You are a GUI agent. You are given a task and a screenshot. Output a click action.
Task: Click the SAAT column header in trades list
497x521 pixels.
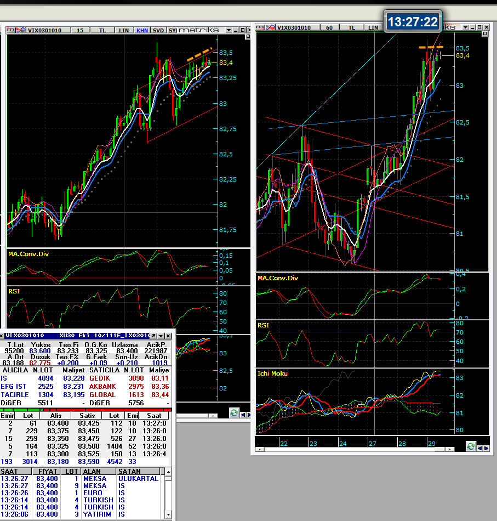click(15, 471)
